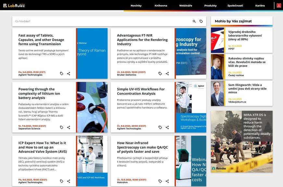Click the search magnifier icon

coord(194,21)
